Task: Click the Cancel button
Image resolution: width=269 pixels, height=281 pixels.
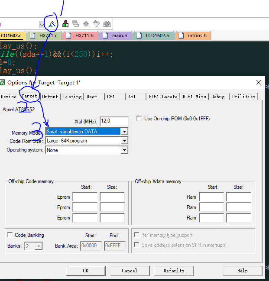Action: pos(130,271)
